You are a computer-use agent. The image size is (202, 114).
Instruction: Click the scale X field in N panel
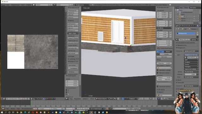163,32
